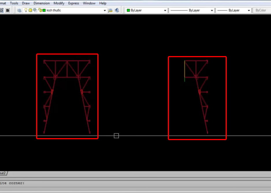The width and height of the screenshot is (271, 193).
Task: Open the Draw menu
Action: [26, 3]
